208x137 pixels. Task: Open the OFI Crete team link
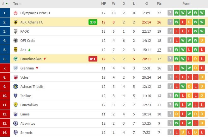pyautogui.click(x=28, y=41)
